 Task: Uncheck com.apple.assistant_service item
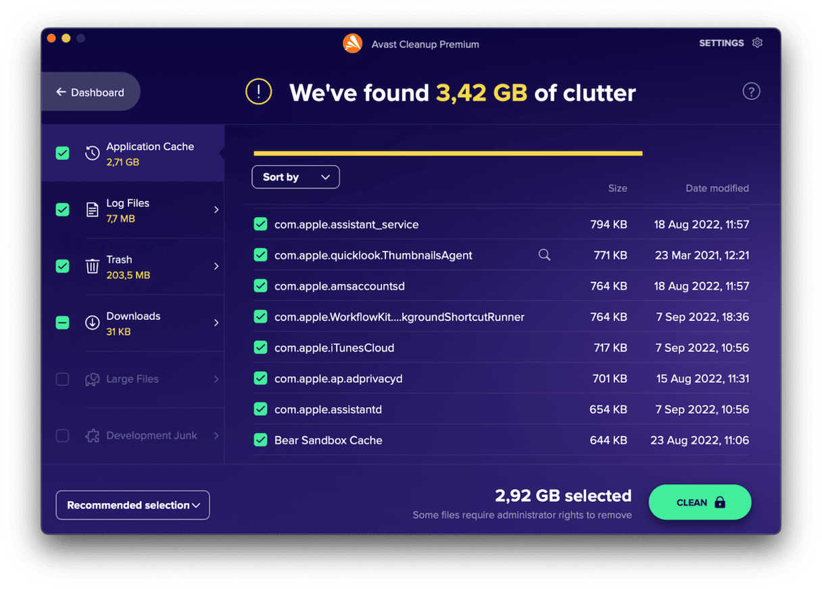(x=260, y=225)
